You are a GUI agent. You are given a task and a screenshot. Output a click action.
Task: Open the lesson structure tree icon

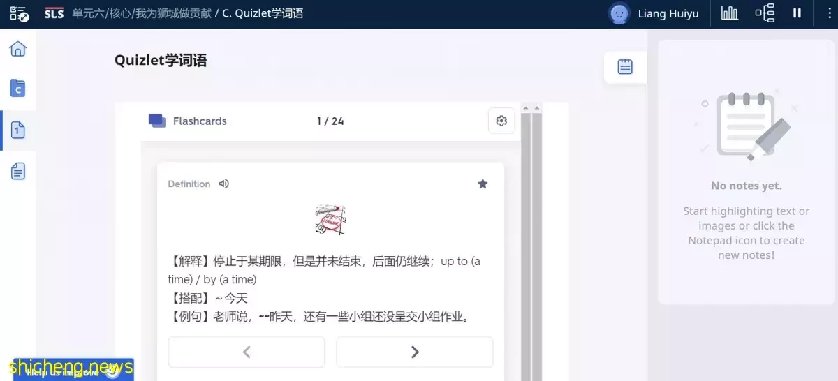[765, 13]
